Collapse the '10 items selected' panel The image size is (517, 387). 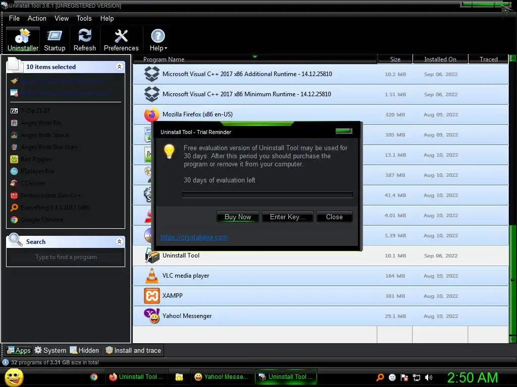point(119,67)
